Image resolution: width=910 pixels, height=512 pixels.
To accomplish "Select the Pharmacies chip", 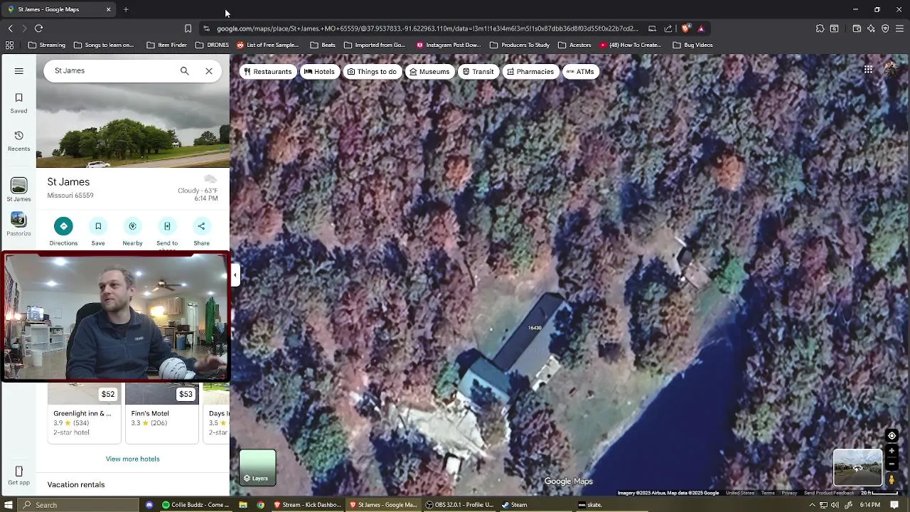I will 530,72.
